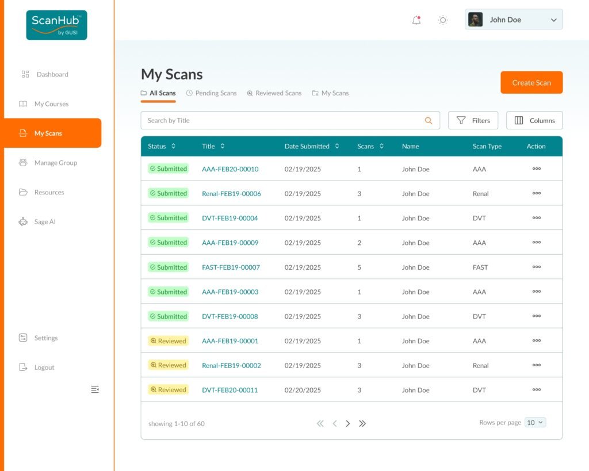Image resolution: width=589 pixels, height=471 pixels.
Task: Go to the next page arrow
Action: point(348,424)
